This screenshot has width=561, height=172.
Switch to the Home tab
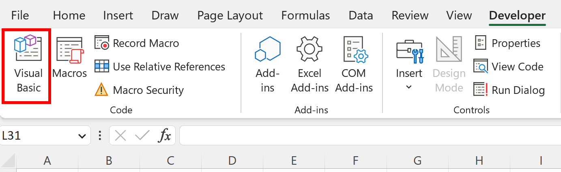[x=69, y=15]
